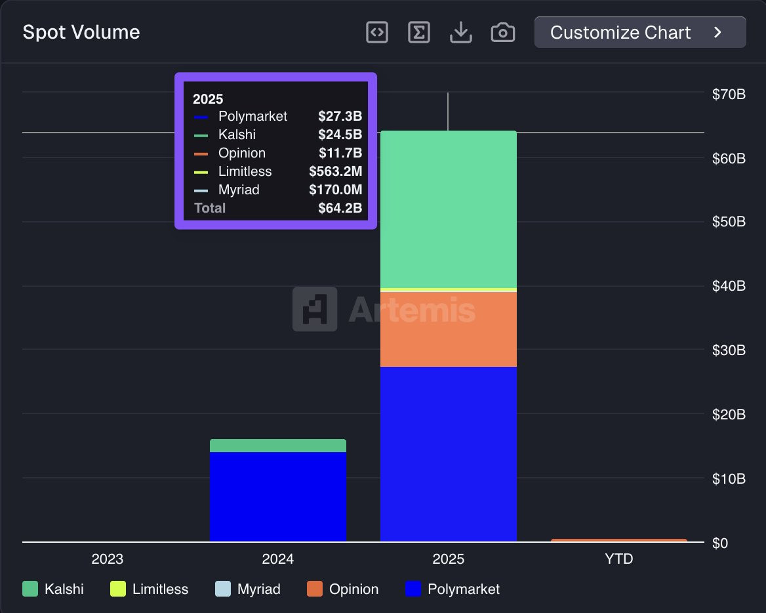Click the Polymarket blue legend swatch

(413, 589)
